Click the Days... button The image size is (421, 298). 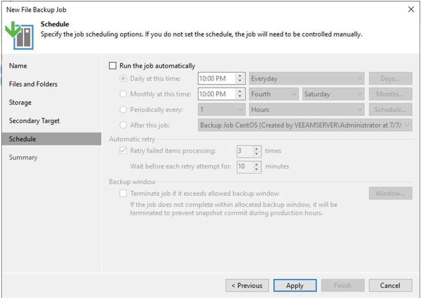coord(391,79)
